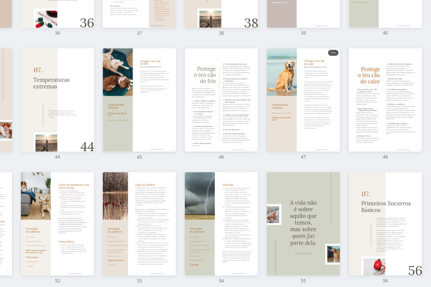This screenshot has height=287, width=431.
Task: Click the 'Fogos de artifício' page 53 thumbnail
Action: point(139,224)
